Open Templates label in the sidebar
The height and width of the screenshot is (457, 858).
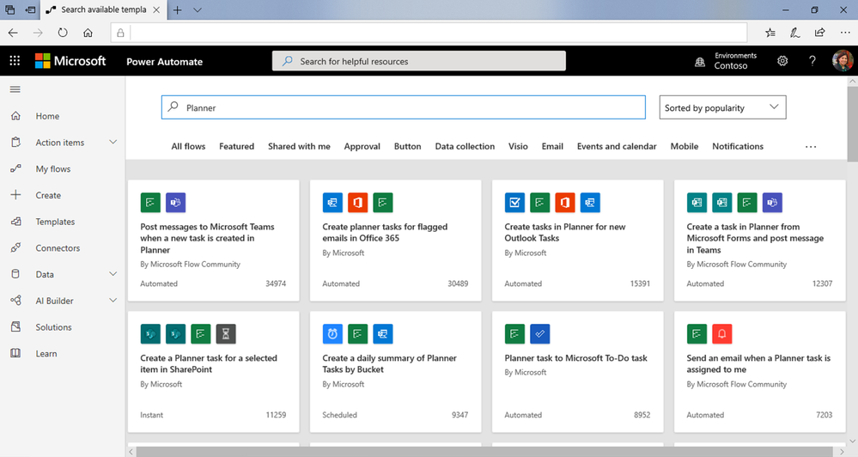click(55, 222)
